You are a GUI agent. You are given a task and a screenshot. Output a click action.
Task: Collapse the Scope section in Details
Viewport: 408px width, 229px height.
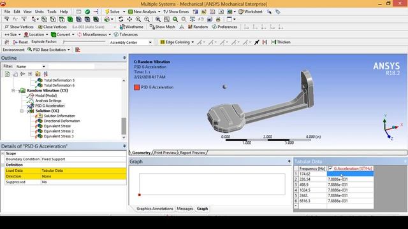3,153
